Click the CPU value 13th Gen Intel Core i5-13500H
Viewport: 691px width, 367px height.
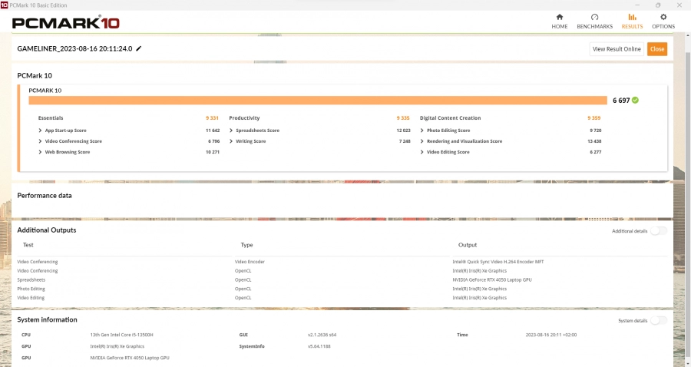pos(121,335)
